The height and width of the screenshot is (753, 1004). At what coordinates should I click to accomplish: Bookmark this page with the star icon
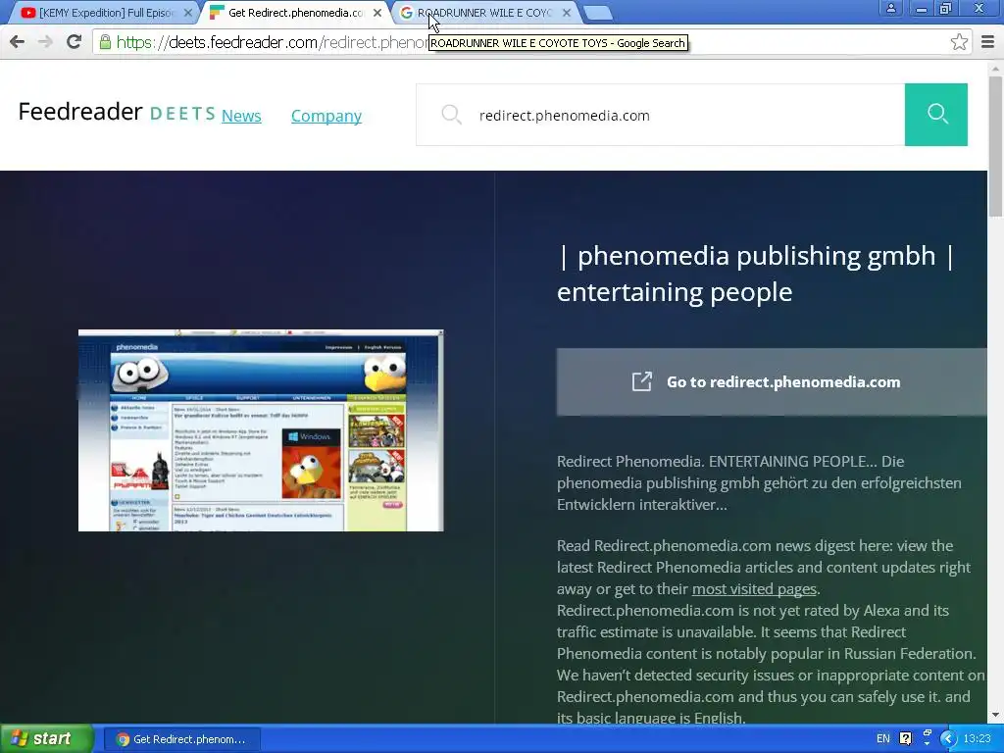tap(959, 42)
